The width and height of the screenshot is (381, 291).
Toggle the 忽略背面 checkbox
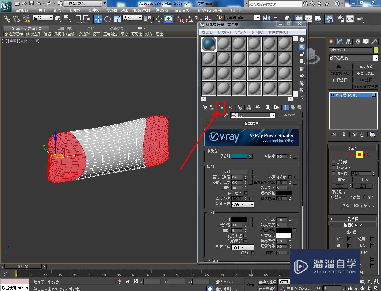point(333,167)
